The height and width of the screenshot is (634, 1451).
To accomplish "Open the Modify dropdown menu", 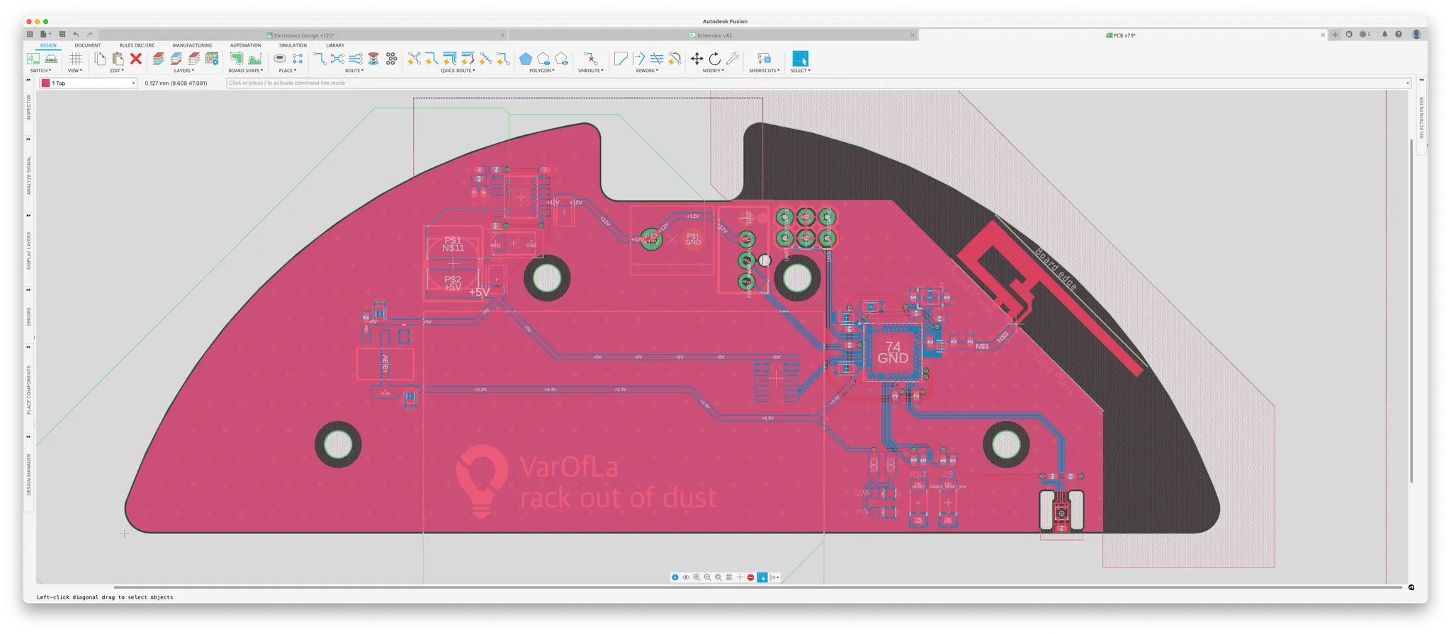I will click(713, 71).
